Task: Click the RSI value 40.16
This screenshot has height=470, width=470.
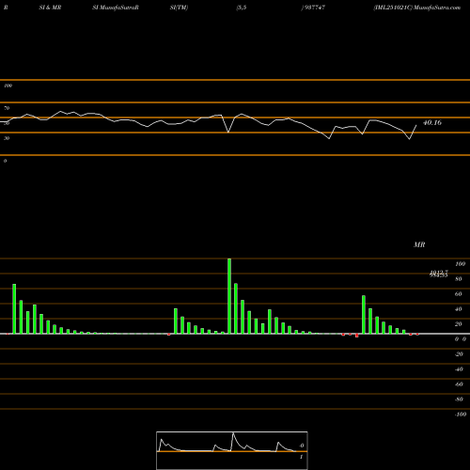Action: coord(432,123)
